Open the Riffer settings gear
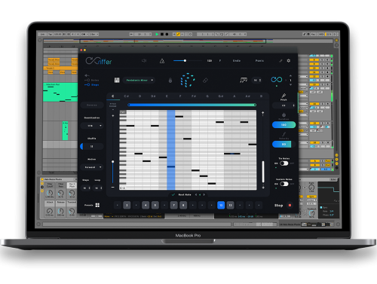The width and height of the screenshot is (377, 284). (289, 61)
